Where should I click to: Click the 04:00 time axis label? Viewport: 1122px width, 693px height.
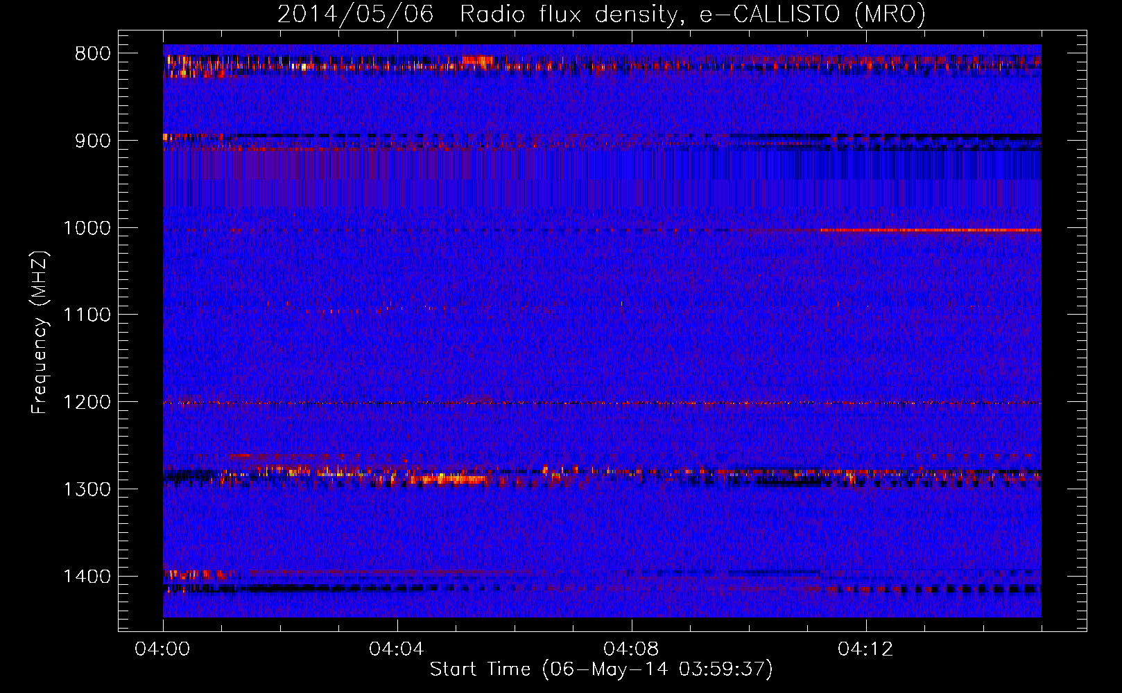coord(163,649)
